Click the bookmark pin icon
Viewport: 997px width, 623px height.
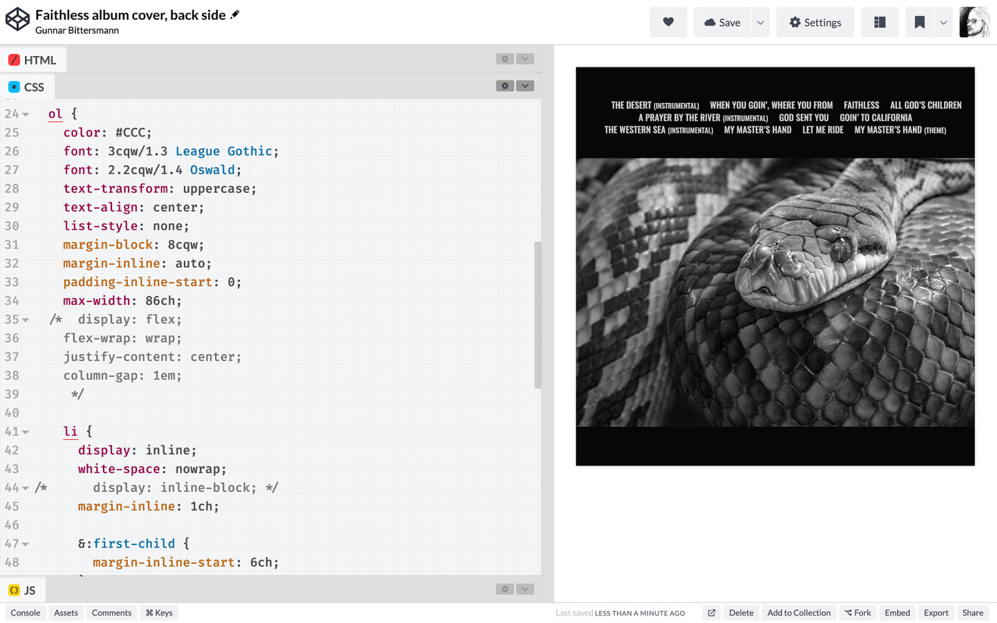coord(919,22)
